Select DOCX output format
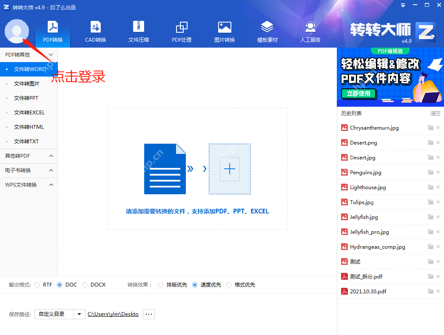Image resolution: width=444 pixels, height=335 pixels. (x=85, y=285)
